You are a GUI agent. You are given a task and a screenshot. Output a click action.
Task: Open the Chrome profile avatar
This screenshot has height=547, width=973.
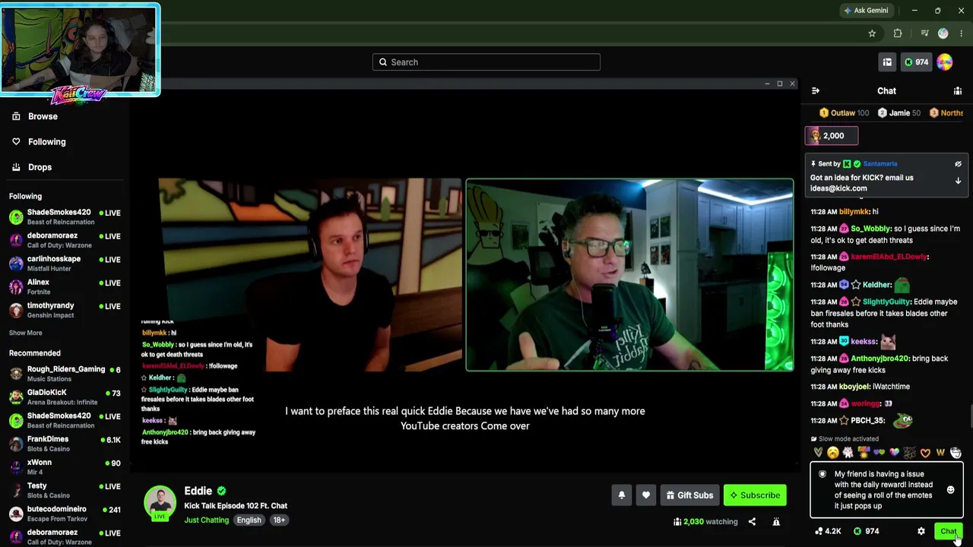[x=943, y=33]
